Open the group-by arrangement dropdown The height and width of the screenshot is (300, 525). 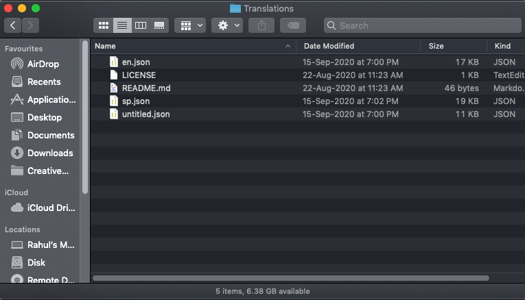pos(190,25)
